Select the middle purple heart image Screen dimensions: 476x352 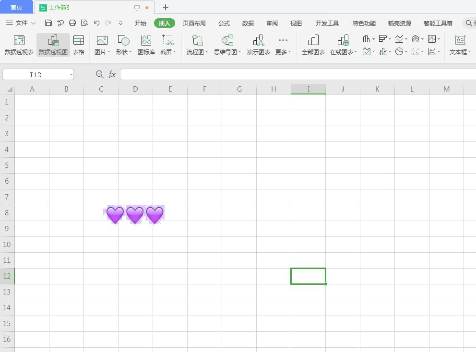[135, 215]
